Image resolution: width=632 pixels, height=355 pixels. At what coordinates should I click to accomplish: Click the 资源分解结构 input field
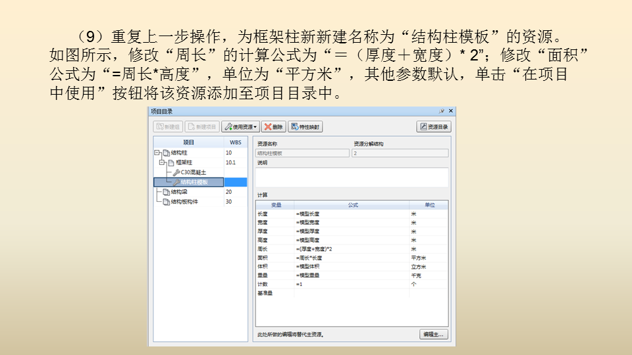point(400,153)
